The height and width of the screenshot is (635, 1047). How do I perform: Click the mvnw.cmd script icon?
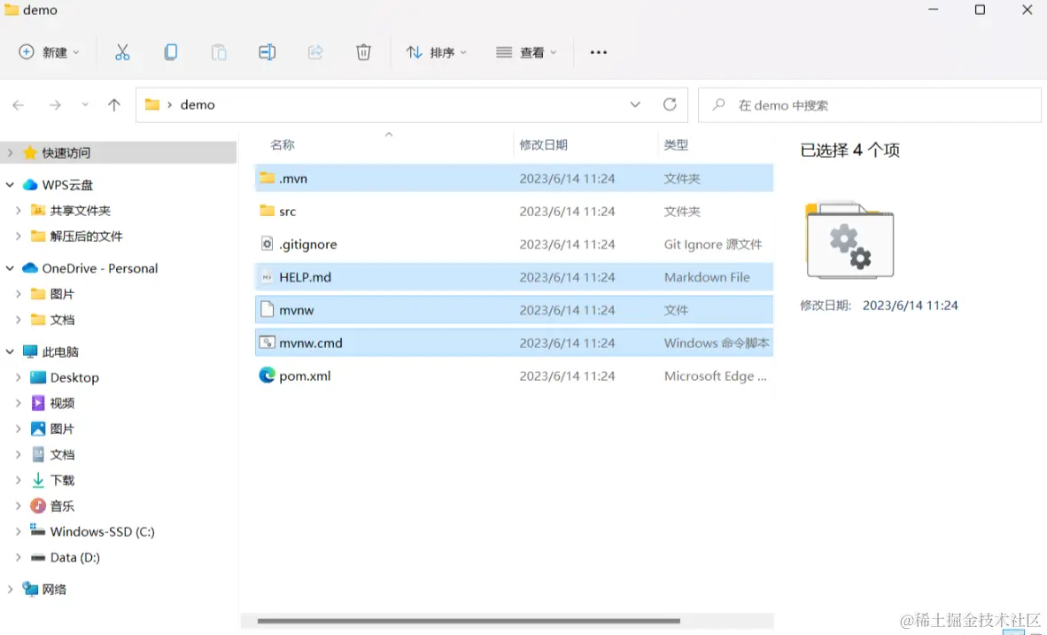coord(268,343)
